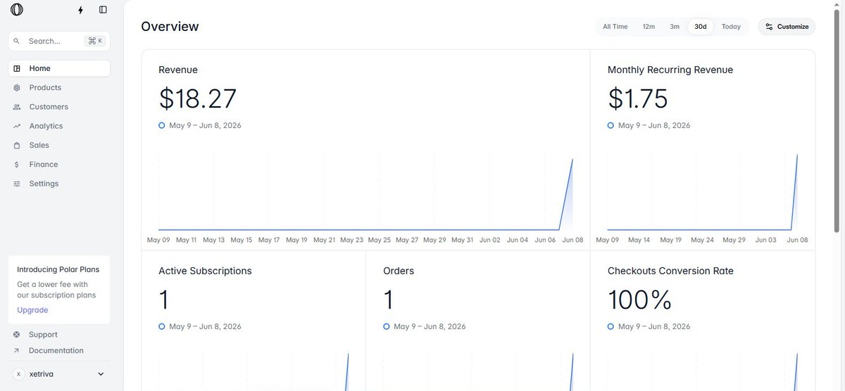Open the Analytics page

(x=59, y=126)
